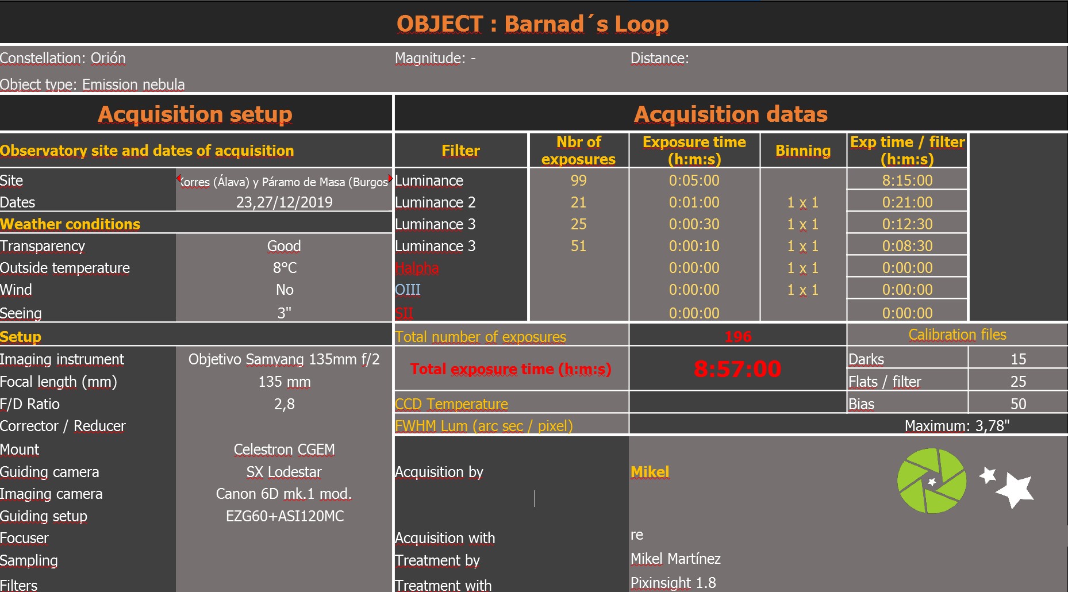Select the OBJECT : Barnad's Loop title cell
The height and width of the screenshot is (592, 1068).
click(533, 24)
